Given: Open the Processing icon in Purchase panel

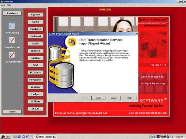Looking at the screenshot, I should click(x=12, y=26).
